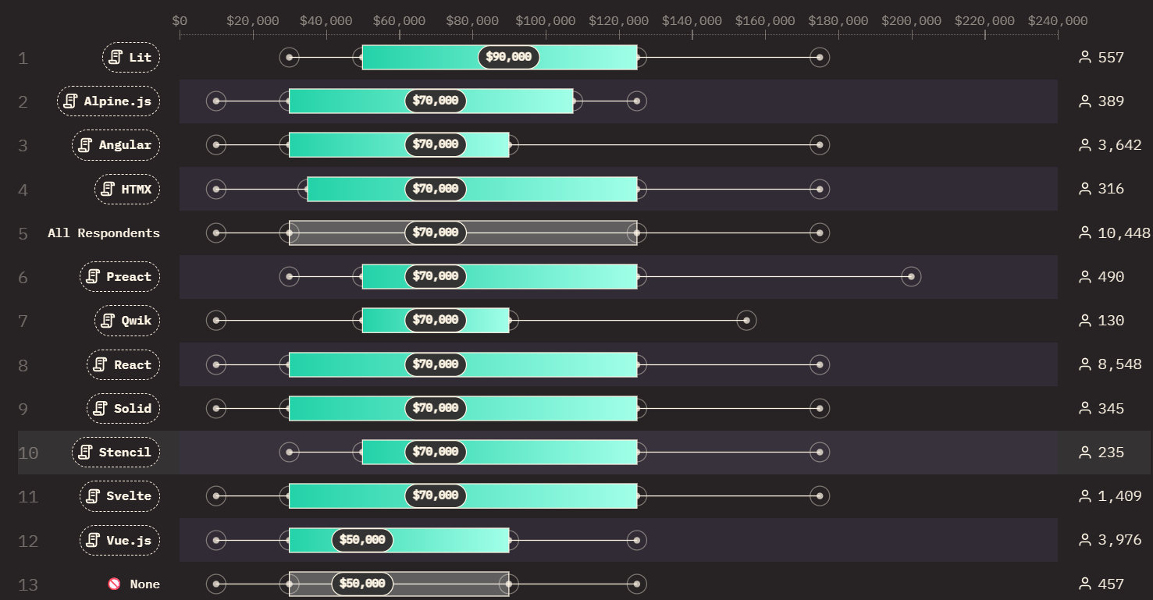Image resolution: width=1153 pixels, height=600 pixels.
Task: Click rank number 1 for Lit
Action: click(23, 58)
